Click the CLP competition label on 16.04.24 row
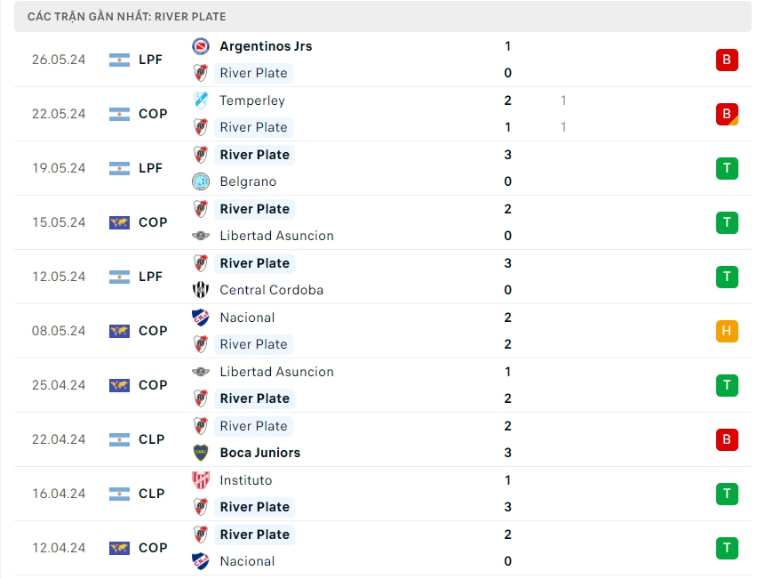This screenshot has width=765, height=579. point(152,494)
